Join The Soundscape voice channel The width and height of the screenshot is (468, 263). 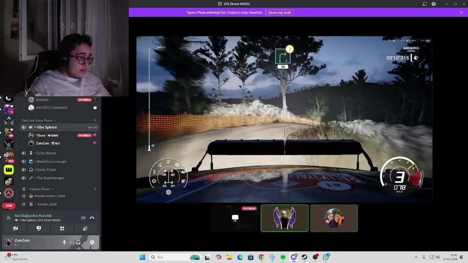click(59, 178)
